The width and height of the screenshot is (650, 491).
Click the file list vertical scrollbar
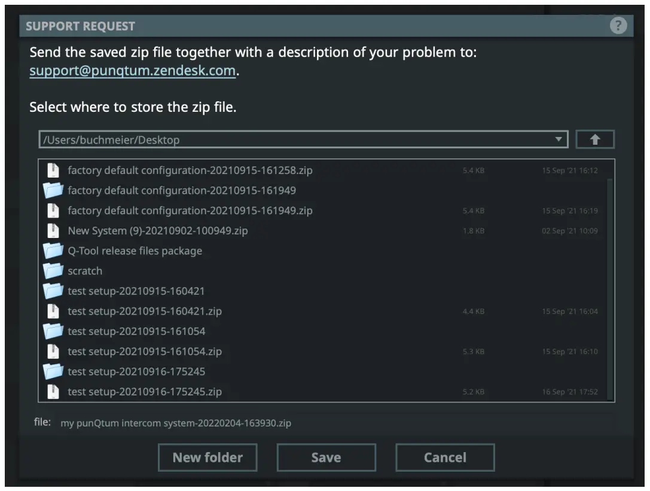(610, 289)
